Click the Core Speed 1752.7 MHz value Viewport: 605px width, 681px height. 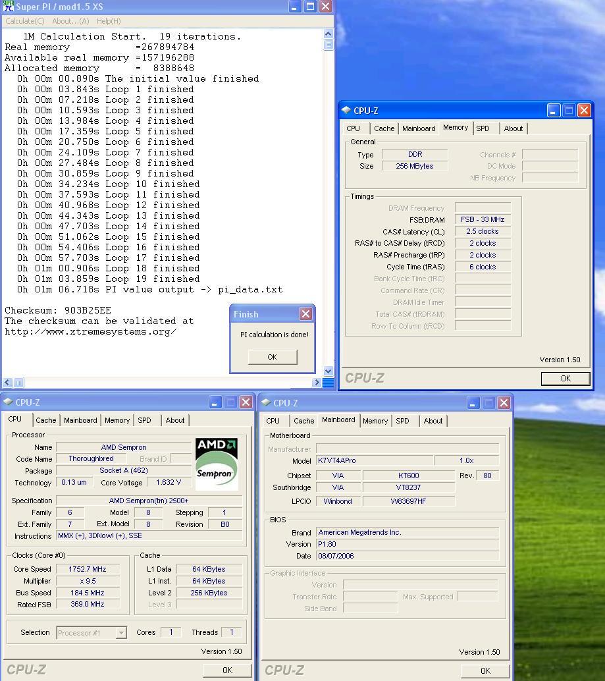[x=88, y=569]
